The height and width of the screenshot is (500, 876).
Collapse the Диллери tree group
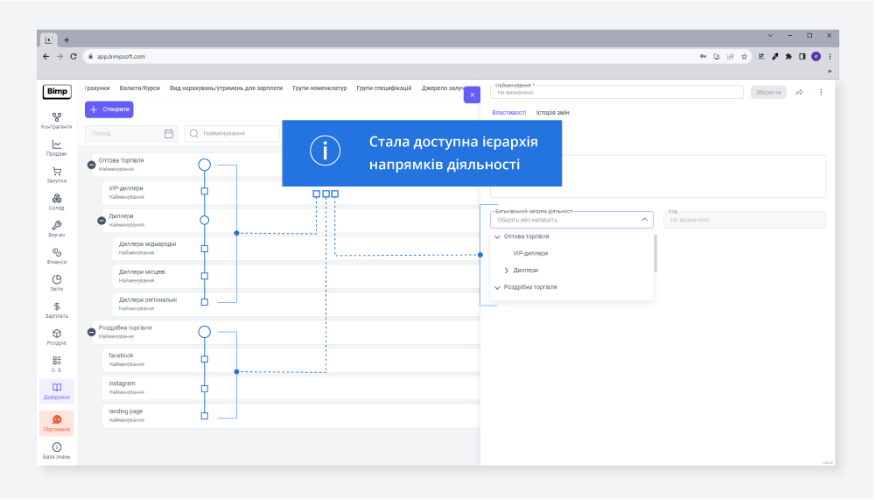click(x=102, y=219)
